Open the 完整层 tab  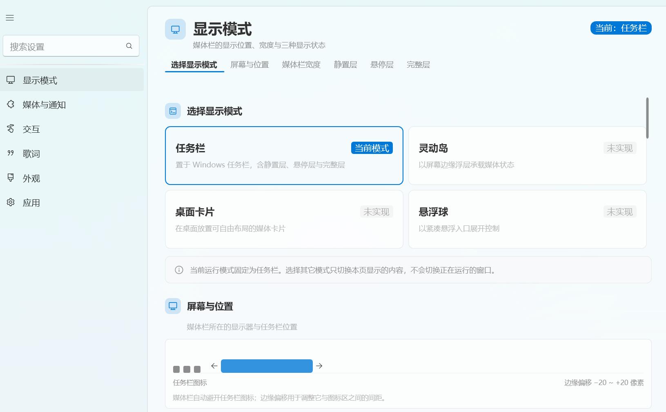418,65
